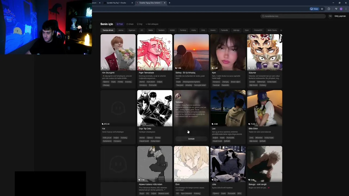Open the Júlia character thumbnail
Viewport: 349px width, 196px height.
[228, 164]
